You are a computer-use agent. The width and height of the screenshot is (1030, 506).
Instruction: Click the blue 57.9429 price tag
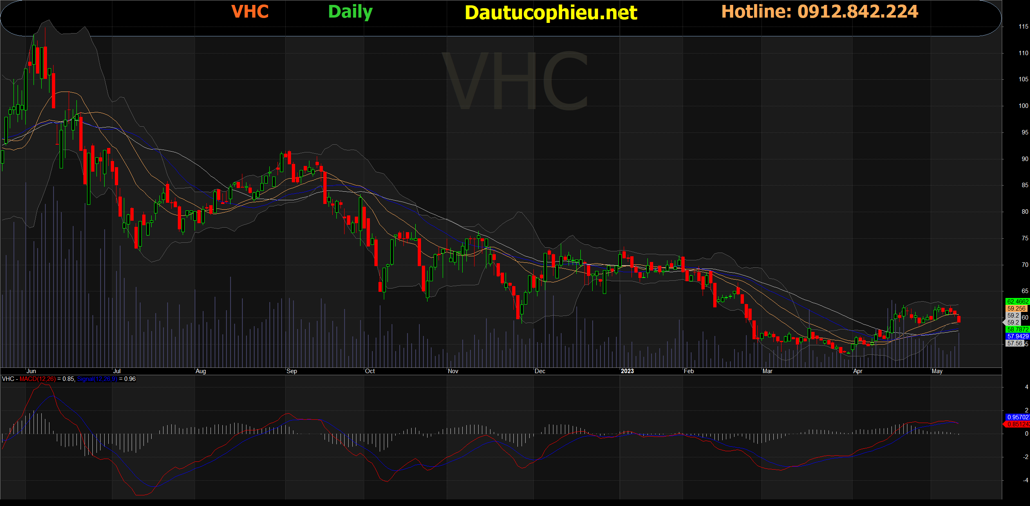pyautogui.click(x=1017, y=336)
